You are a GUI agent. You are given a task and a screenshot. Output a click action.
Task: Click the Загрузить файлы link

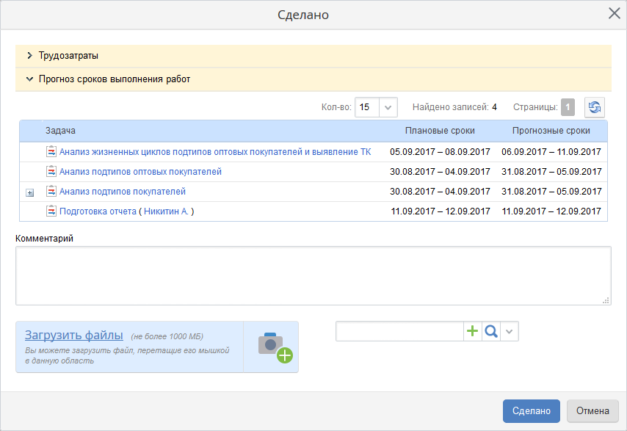point(73,336)
